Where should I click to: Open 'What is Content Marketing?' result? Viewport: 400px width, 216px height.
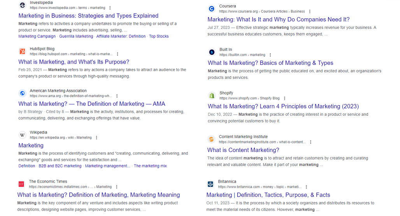point(243,150)
